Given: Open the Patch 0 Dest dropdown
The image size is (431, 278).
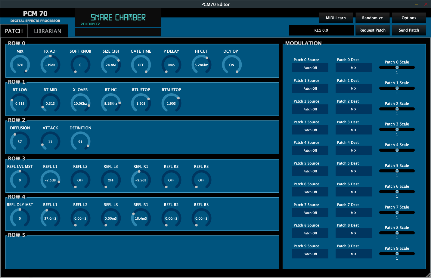Looking at the screenshot, I should click(x=354, y=68).
